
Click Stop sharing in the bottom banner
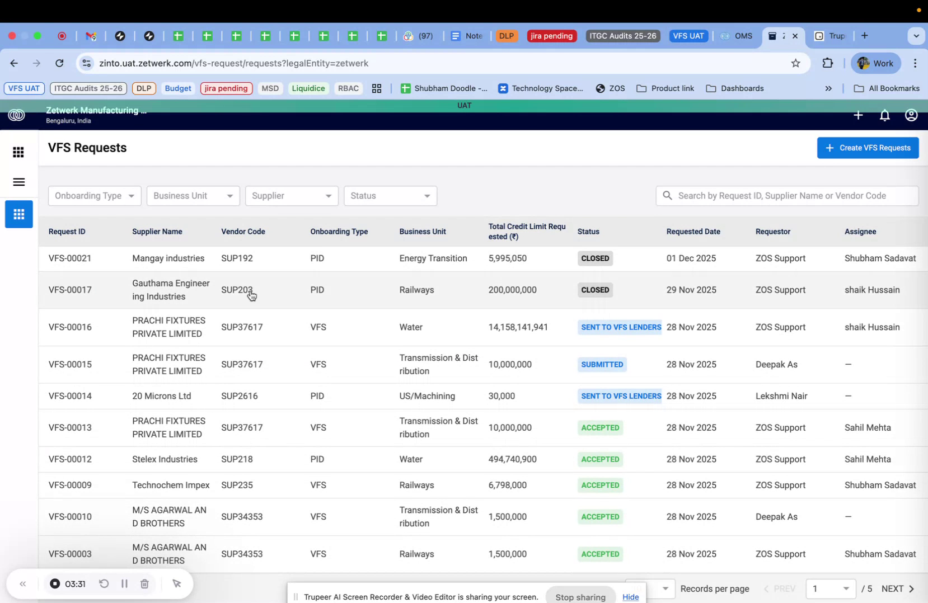point(580,596)
